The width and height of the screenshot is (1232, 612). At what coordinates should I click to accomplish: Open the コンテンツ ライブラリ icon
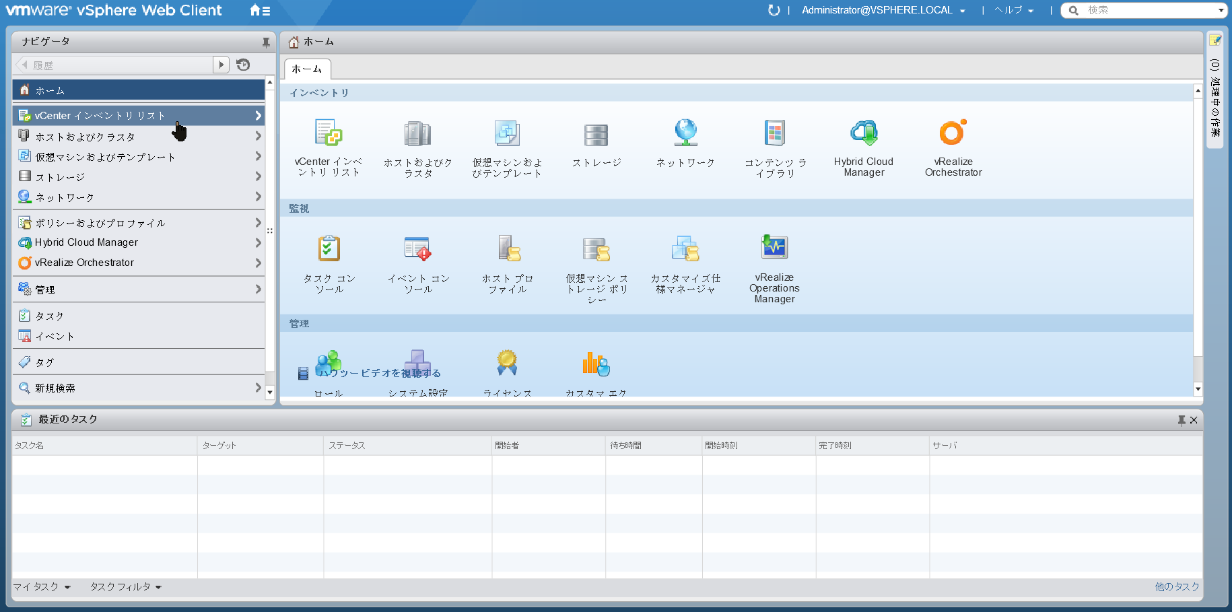click(775, 133)
